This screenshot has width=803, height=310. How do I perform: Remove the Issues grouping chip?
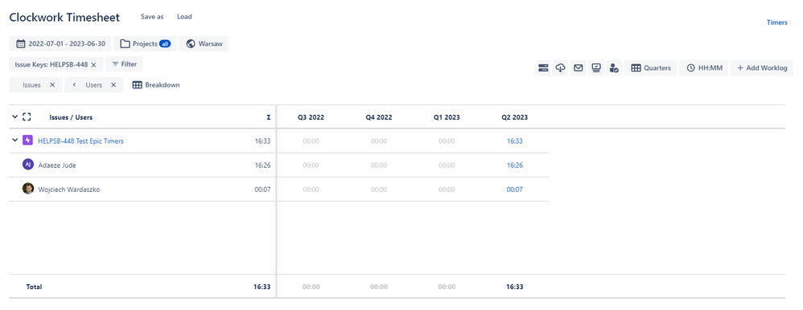point(52,85)
